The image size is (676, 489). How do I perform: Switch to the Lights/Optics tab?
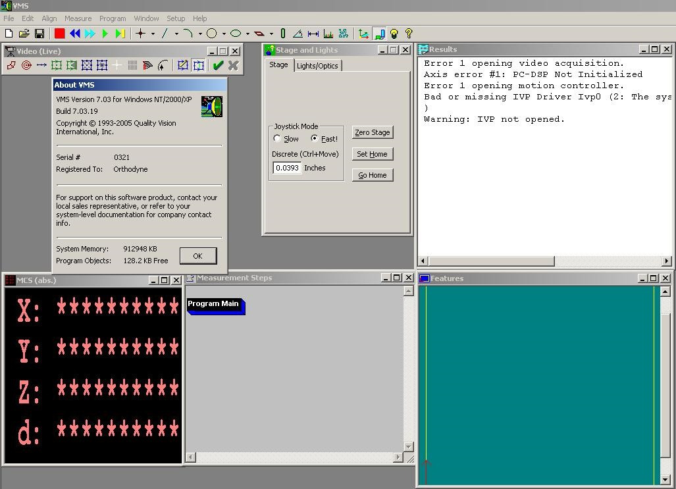[317, 66]
